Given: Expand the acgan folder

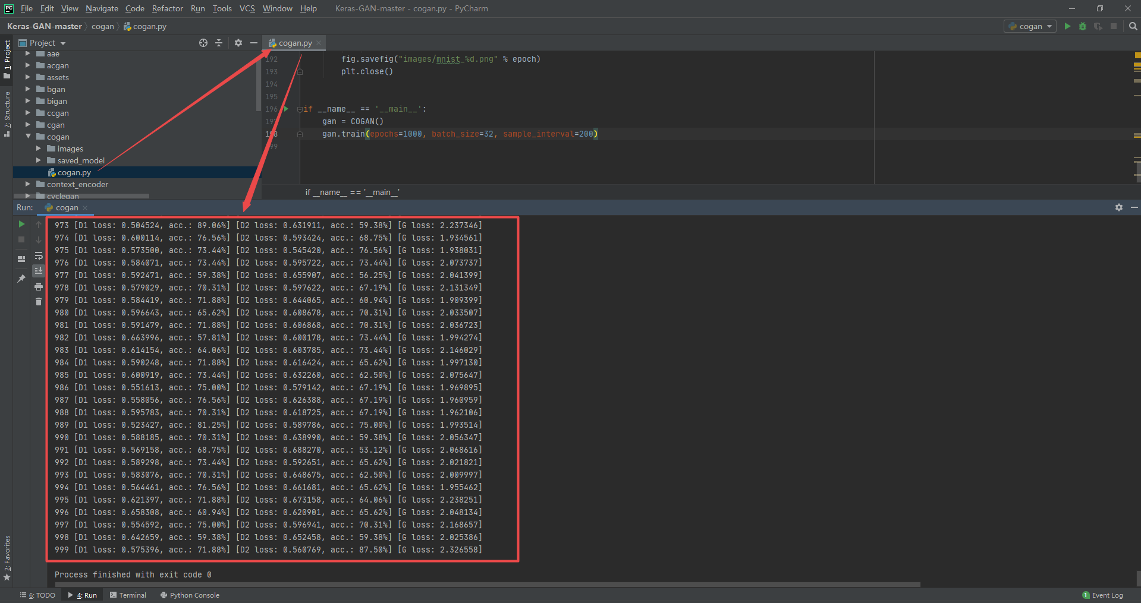Looking at the screenshot, I should (27, 65).
